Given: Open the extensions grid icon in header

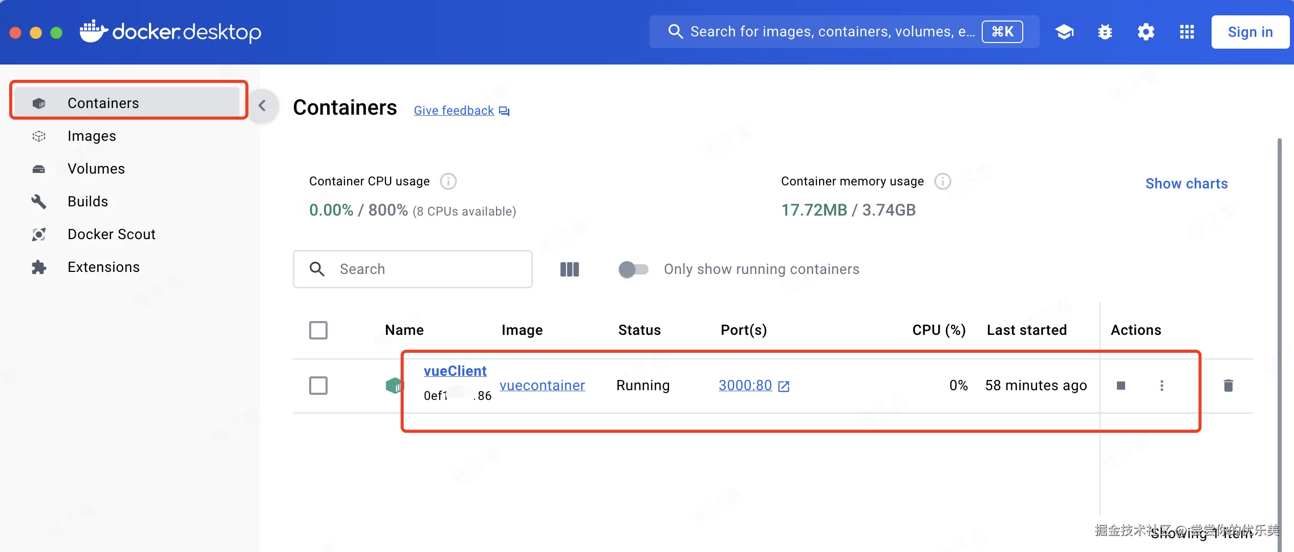Looking at the screenshot, I should click(1187, 32).
